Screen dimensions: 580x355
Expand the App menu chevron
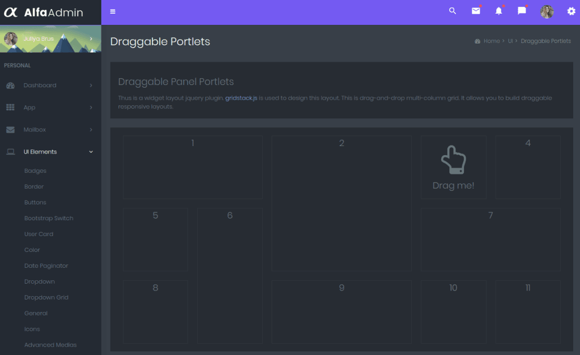91,108
